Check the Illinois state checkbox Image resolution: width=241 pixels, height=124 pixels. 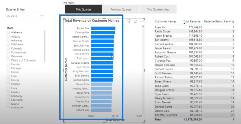(x=8, y=80)
